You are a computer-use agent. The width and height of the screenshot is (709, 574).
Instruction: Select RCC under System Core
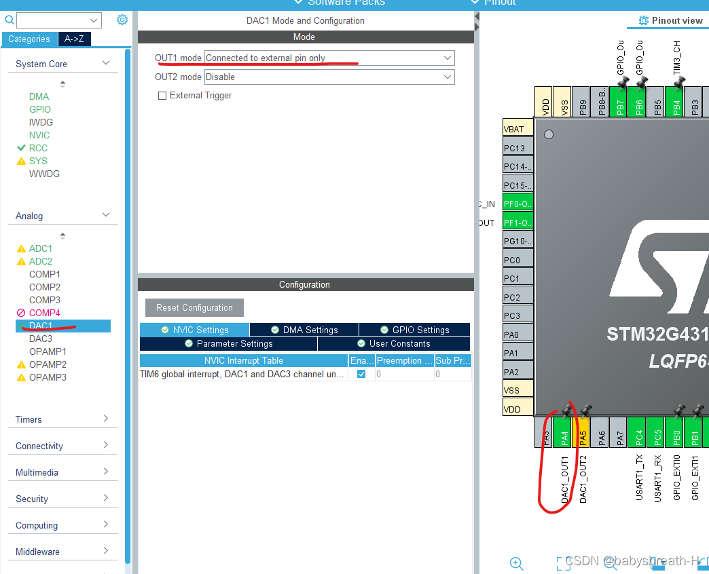(x=38, y=148)
